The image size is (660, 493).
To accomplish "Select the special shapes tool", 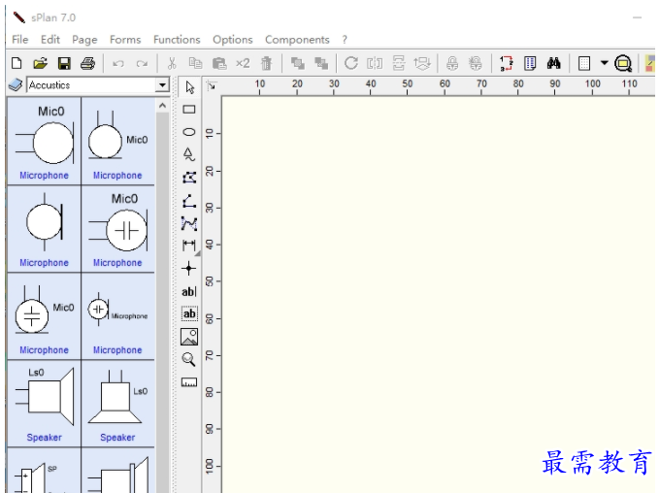I will point(189,154).
